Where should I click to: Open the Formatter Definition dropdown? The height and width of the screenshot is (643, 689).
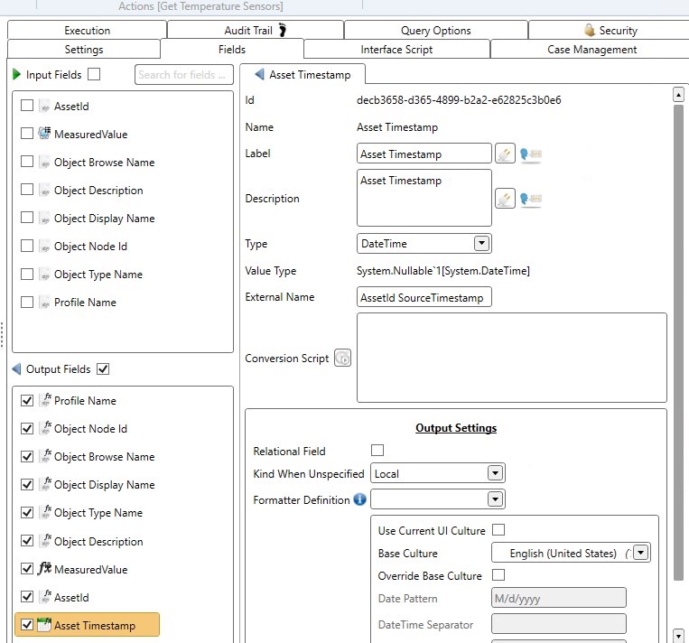pos(495,499)
